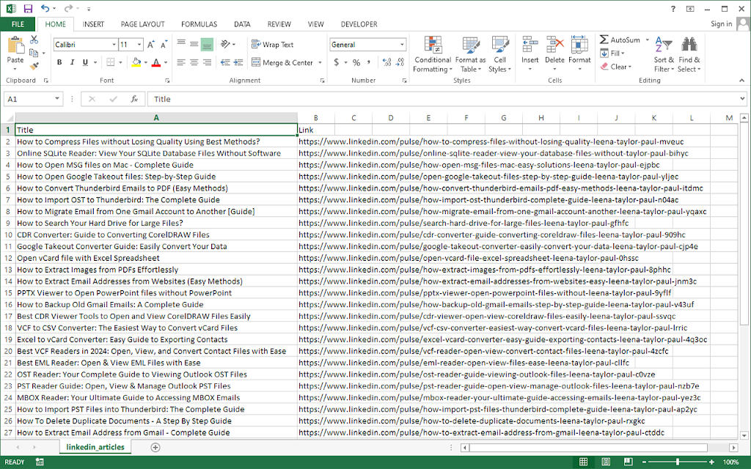The width and height of the screenshot is (751, 469).
Task: Open Sort & Filter menu
Action: 664,54
